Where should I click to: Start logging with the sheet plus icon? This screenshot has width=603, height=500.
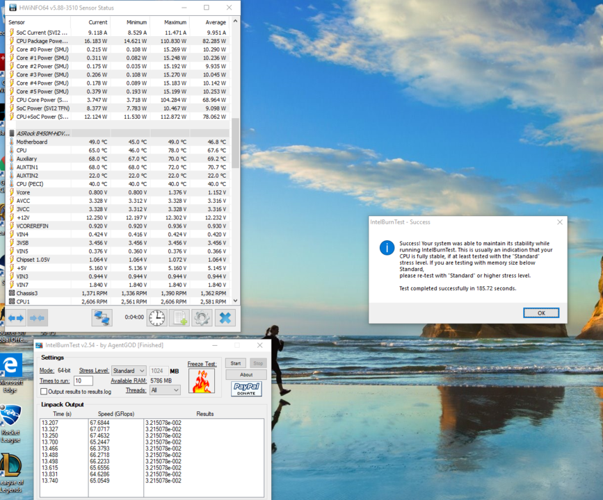point(179,318)
